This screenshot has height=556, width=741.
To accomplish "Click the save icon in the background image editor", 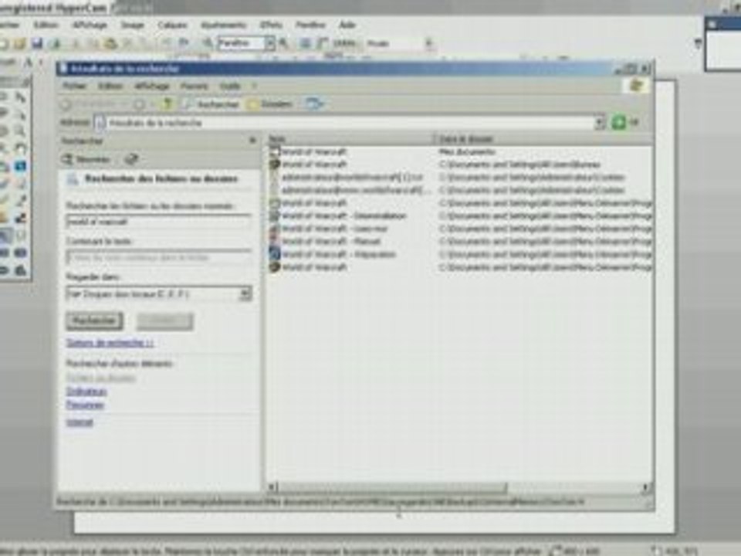I will (37, 44).
